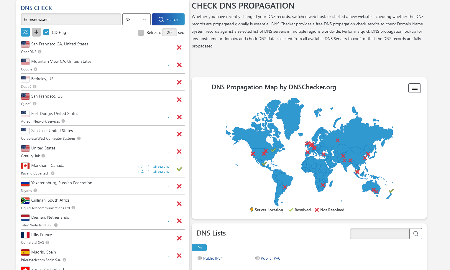Screen dimensions: 450x270
Task: Click globe icon beside Public IPv6
Action: (x=257, y=258)
